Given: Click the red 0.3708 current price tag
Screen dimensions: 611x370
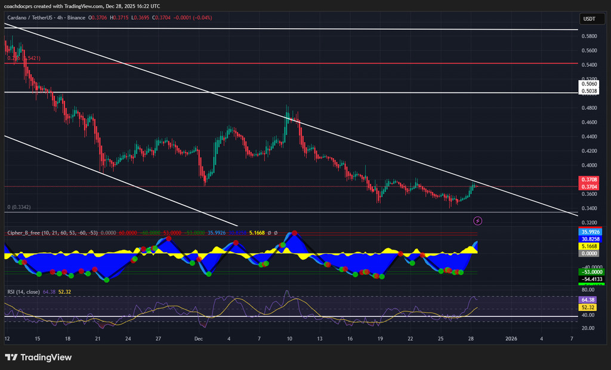Looking at the screenshot, I should click(589, 179).
